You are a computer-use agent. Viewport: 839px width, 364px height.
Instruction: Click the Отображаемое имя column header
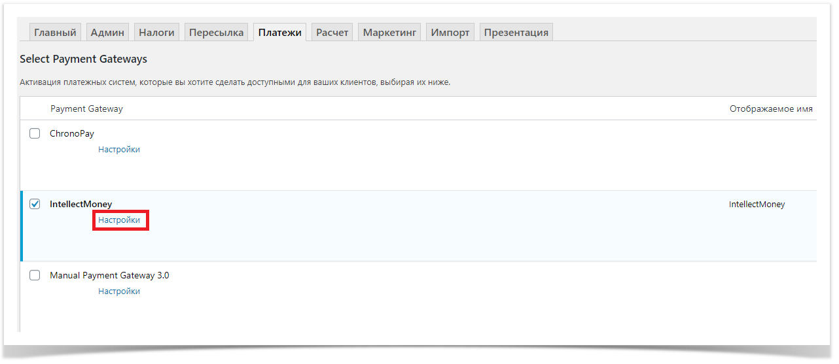[771, 109]
